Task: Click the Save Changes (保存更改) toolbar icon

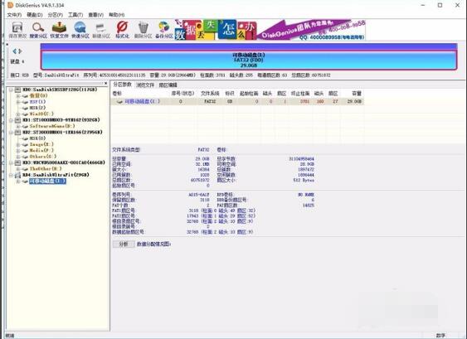Action: [17, 30]
